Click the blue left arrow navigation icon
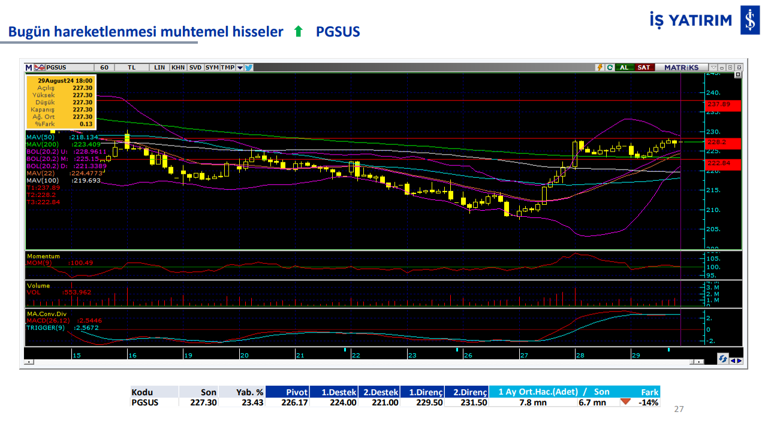 pyautogui.click(x=733, y=361)
